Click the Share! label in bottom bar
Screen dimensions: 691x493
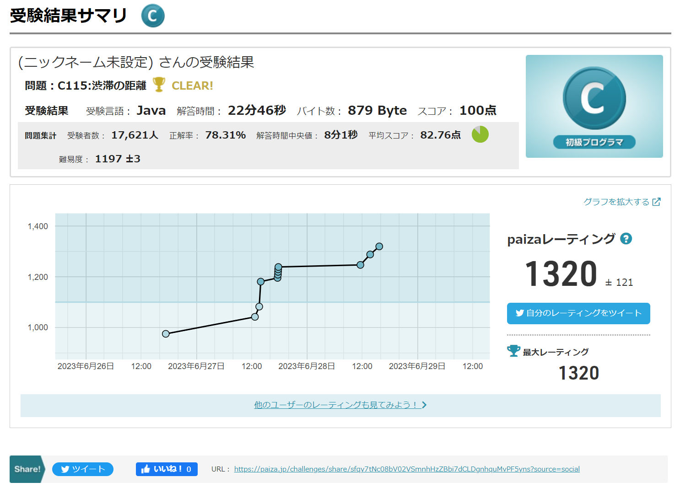[27, 469]
